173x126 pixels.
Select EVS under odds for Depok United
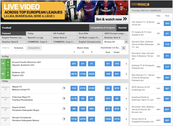coord(117,109)
